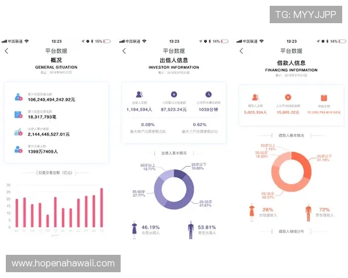The image size is (348, 278).
Task: Click purple male figure beside 53.81%
Action: click(x=191, y=230)
